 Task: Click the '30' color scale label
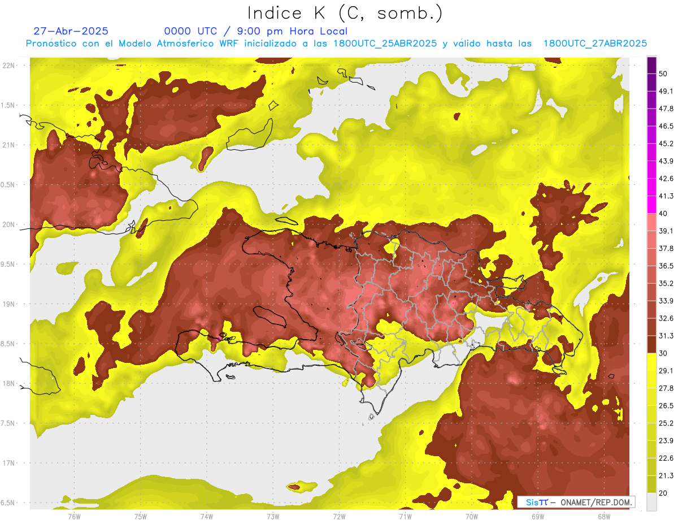664,353
